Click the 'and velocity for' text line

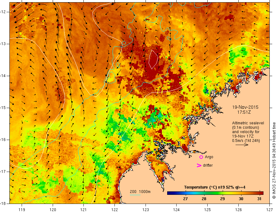pos(246,132)
